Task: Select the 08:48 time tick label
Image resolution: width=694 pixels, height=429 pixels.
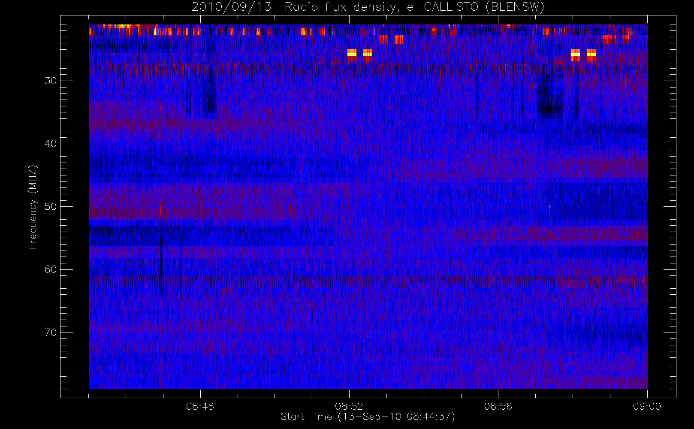Action: (x=200, y=406)
